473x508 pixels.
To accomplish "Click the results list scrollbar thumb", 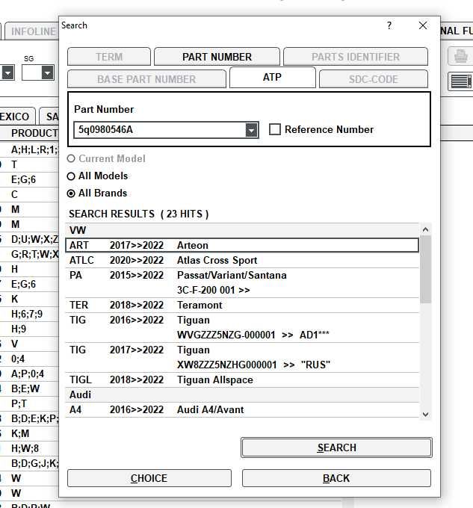I will (x=426, y=269).
